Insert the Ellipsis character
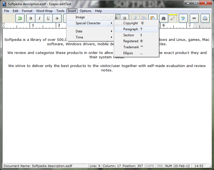 pyautogui.click(x=136, y=53)
